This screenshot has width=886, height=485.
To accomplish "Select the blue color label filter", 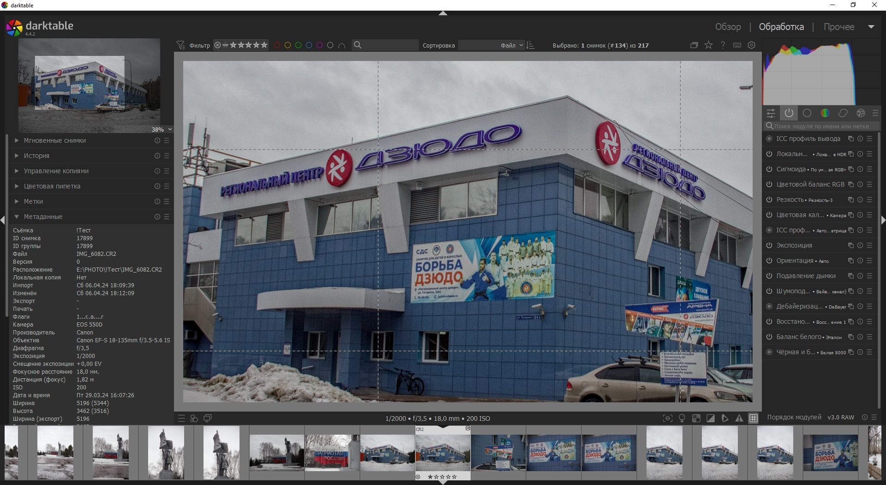I will (309, 45).
